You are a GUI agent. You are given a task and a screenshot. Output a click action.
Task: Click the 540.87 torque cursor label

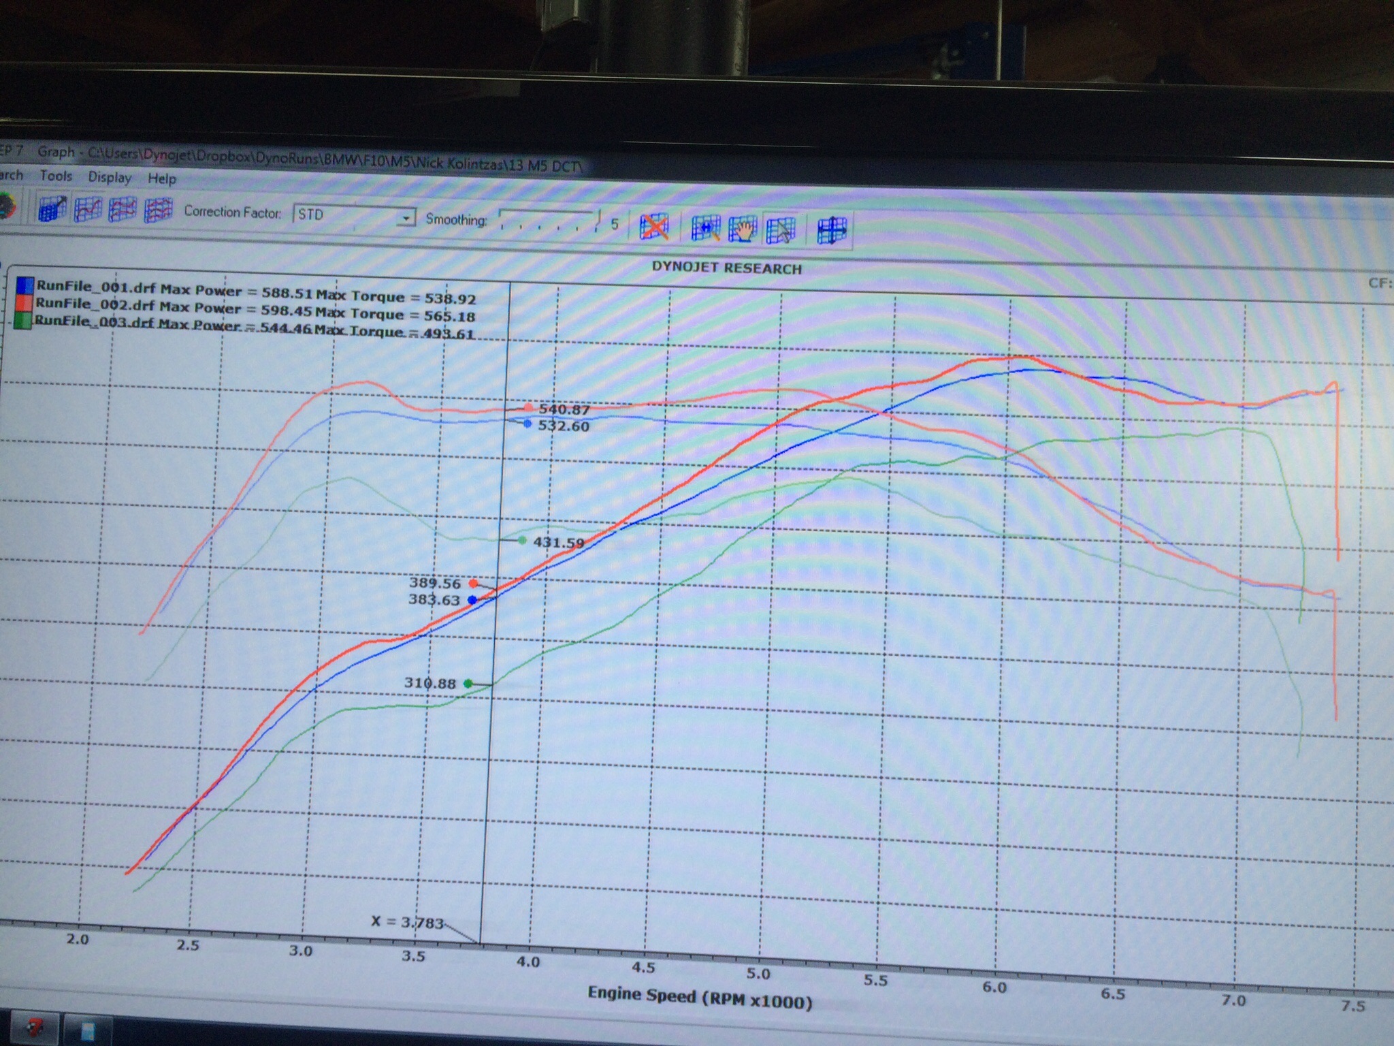point(564,410)
